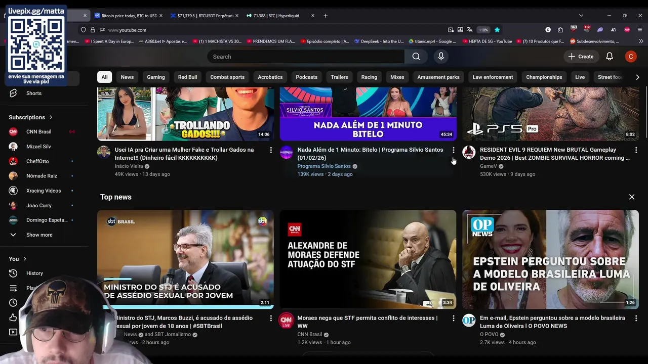Click the Create button
This screenshot has height=364, width=648.
click(x=581, y=57)
